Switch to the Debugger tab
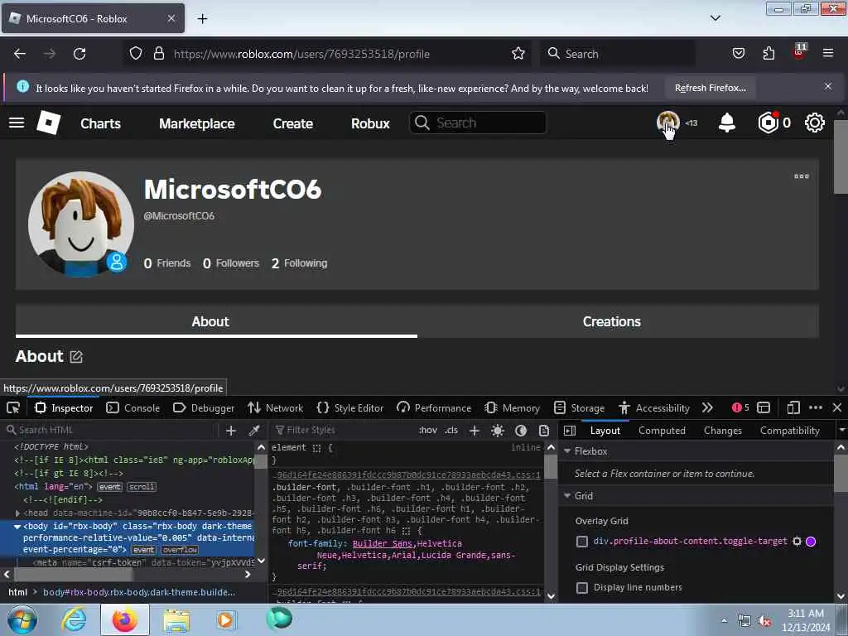Image resolution: width=848 pixels, height=636 pixels. [x=204, y=407]
